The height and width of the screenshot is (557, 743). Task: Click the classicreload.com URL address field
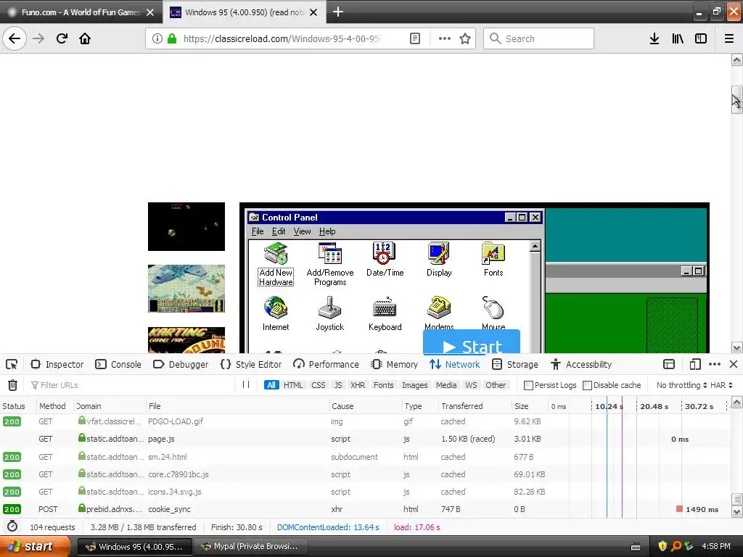point(282,38)
